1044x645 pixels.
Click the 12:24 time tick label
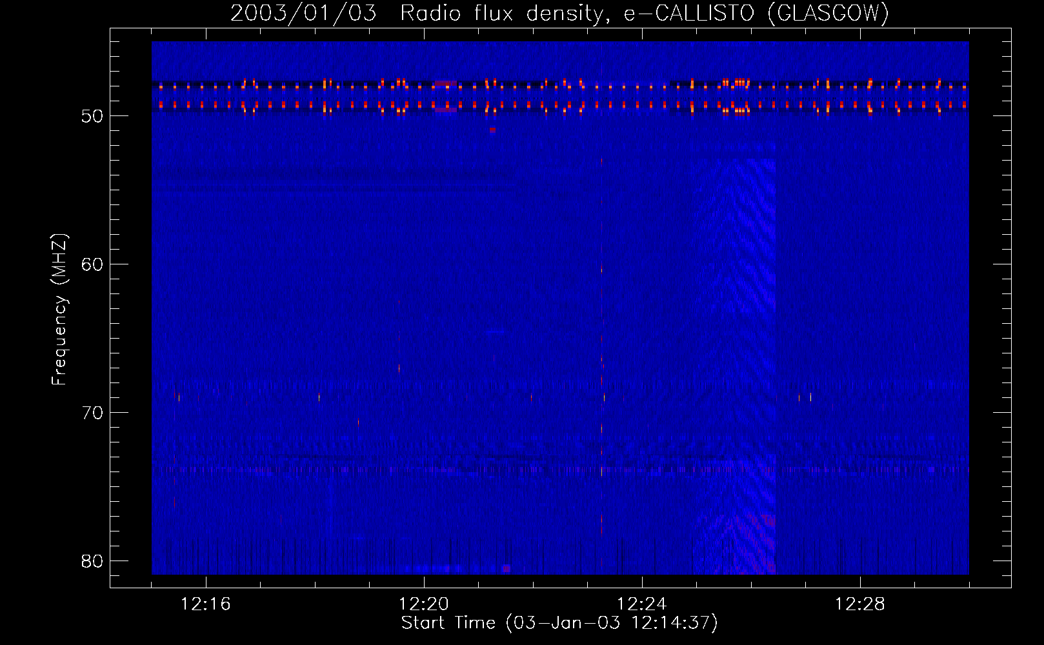(642, 604)
